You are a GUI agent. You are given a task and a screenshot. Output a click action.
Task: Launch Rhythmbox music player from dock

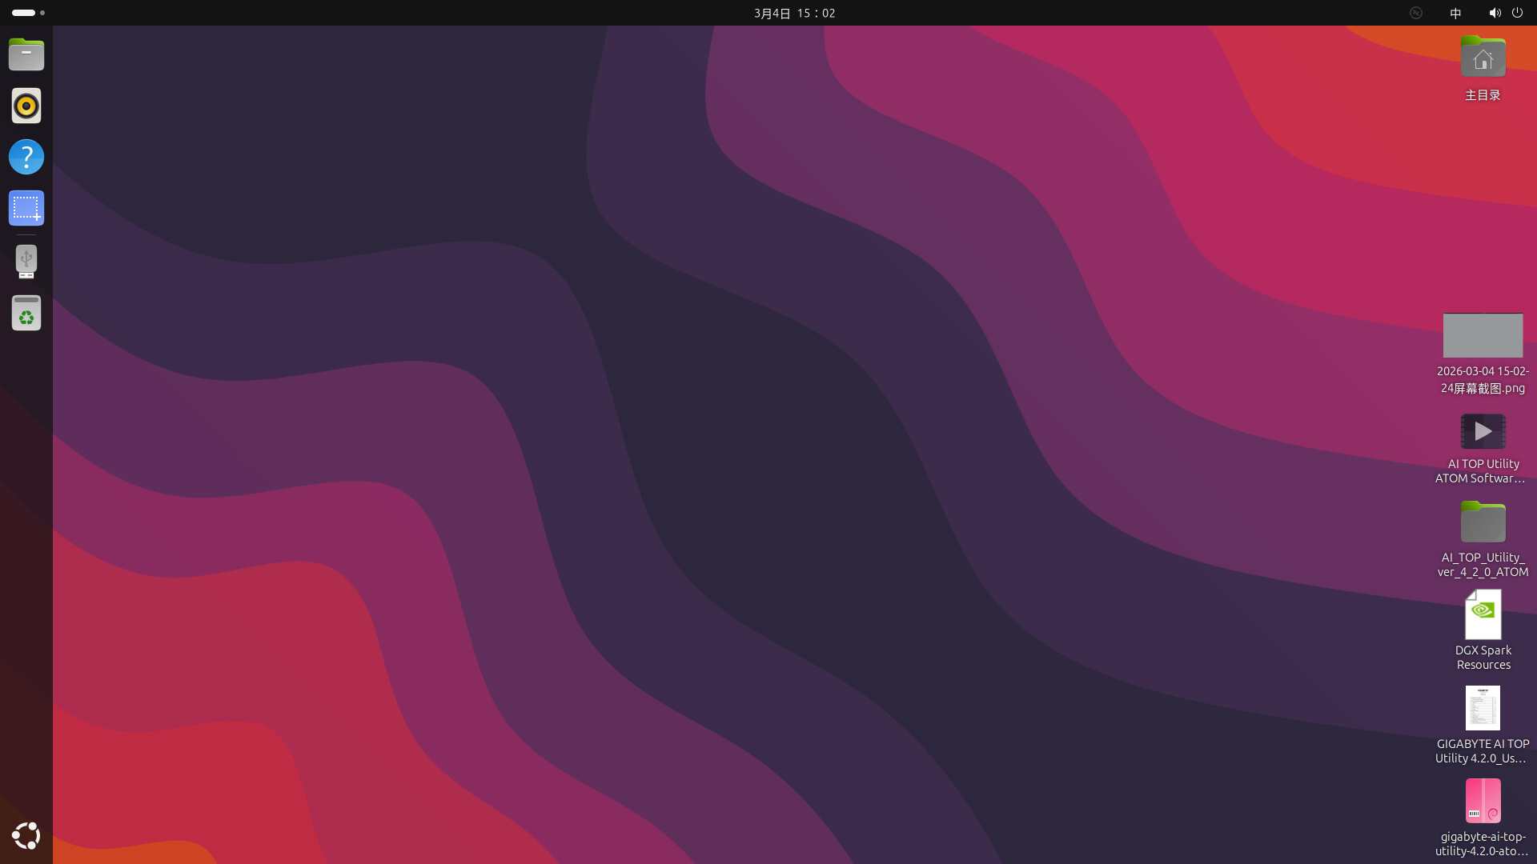pos(26,106)
